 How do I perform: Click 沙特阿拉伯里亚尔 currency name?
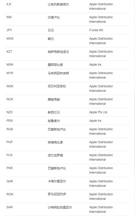pos(60,207)
